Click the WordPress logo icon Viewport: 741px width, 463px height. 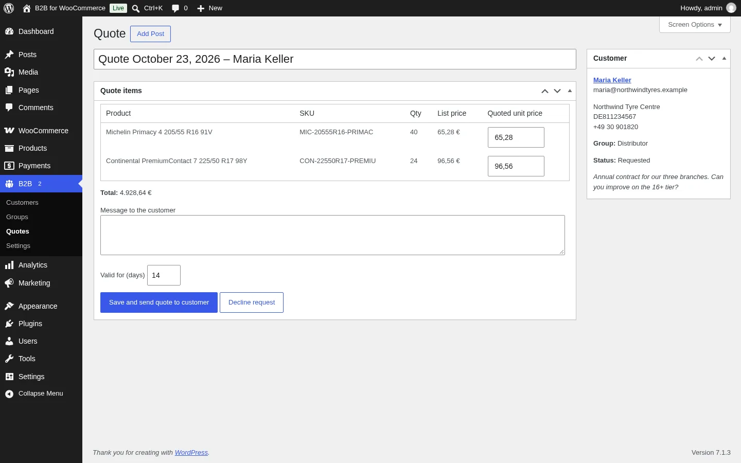tap(9, 8)
